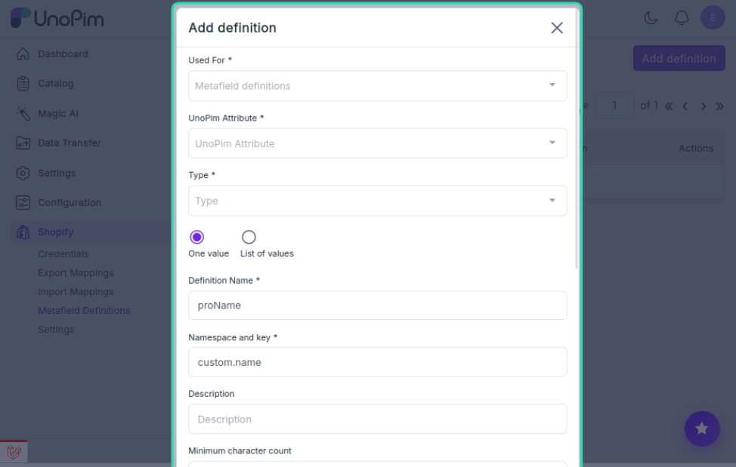Viewport: 736px width, 467px height.
Task: Open Configuration menu item
Action: pos(70,202)
